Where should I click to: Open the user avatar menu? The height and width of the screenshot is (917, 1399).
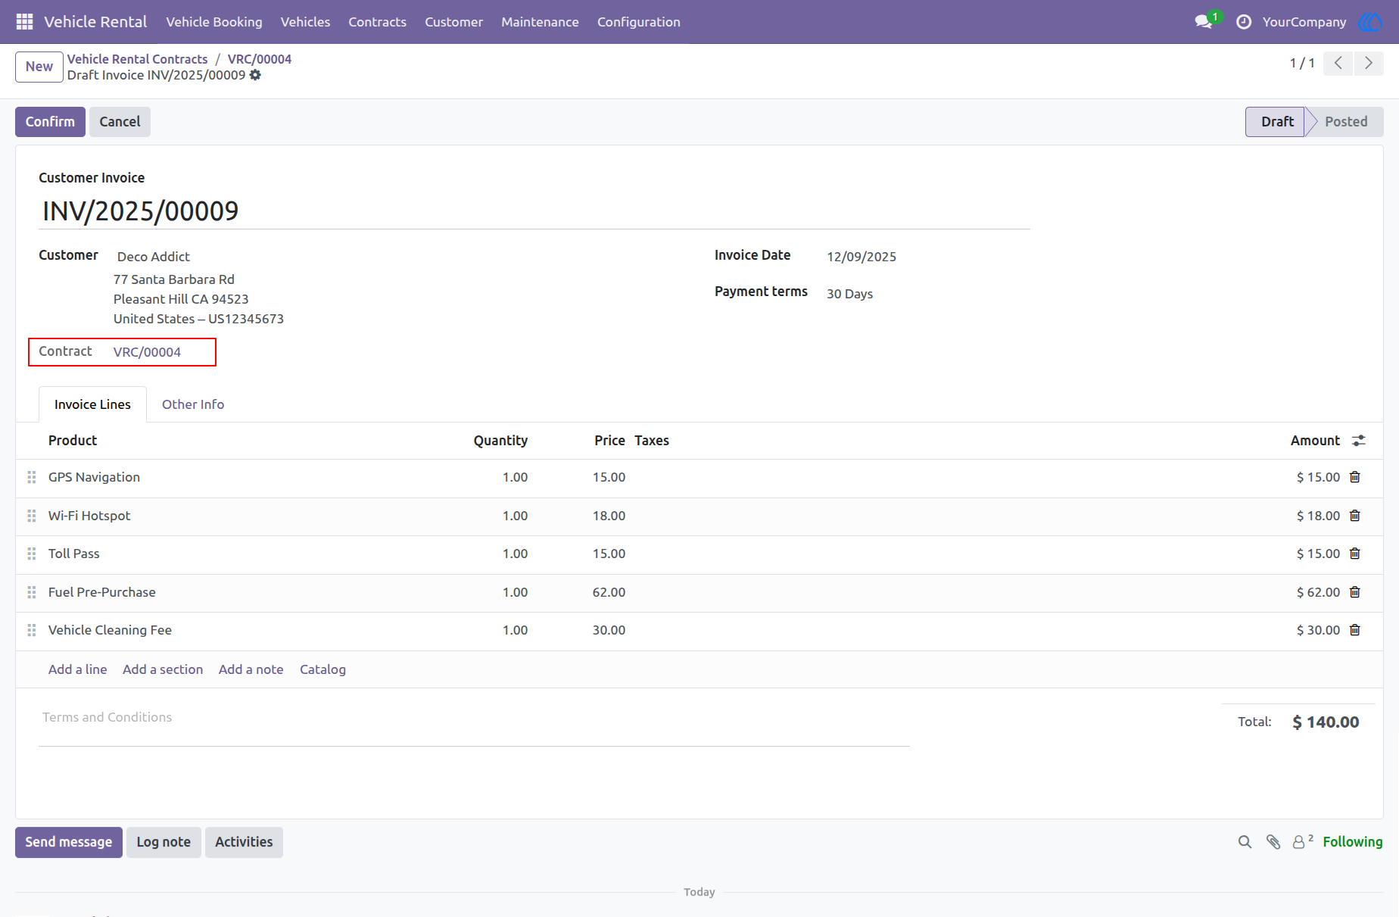(1370, 22)
